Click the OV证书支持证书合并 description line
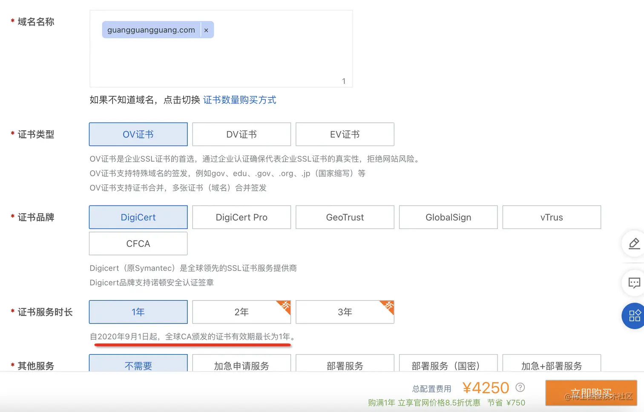The image size is (644, 412). click(178, 188)
